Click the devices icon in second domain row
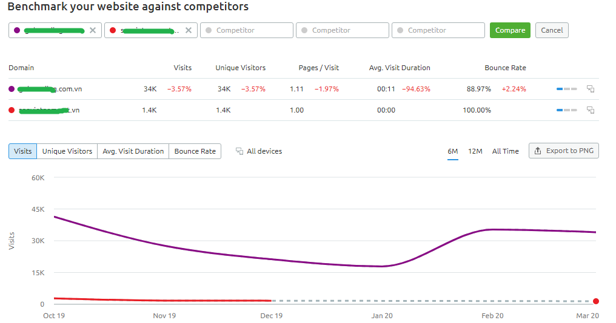Screen dimensions: 616x323 click(x=590, y=110)
